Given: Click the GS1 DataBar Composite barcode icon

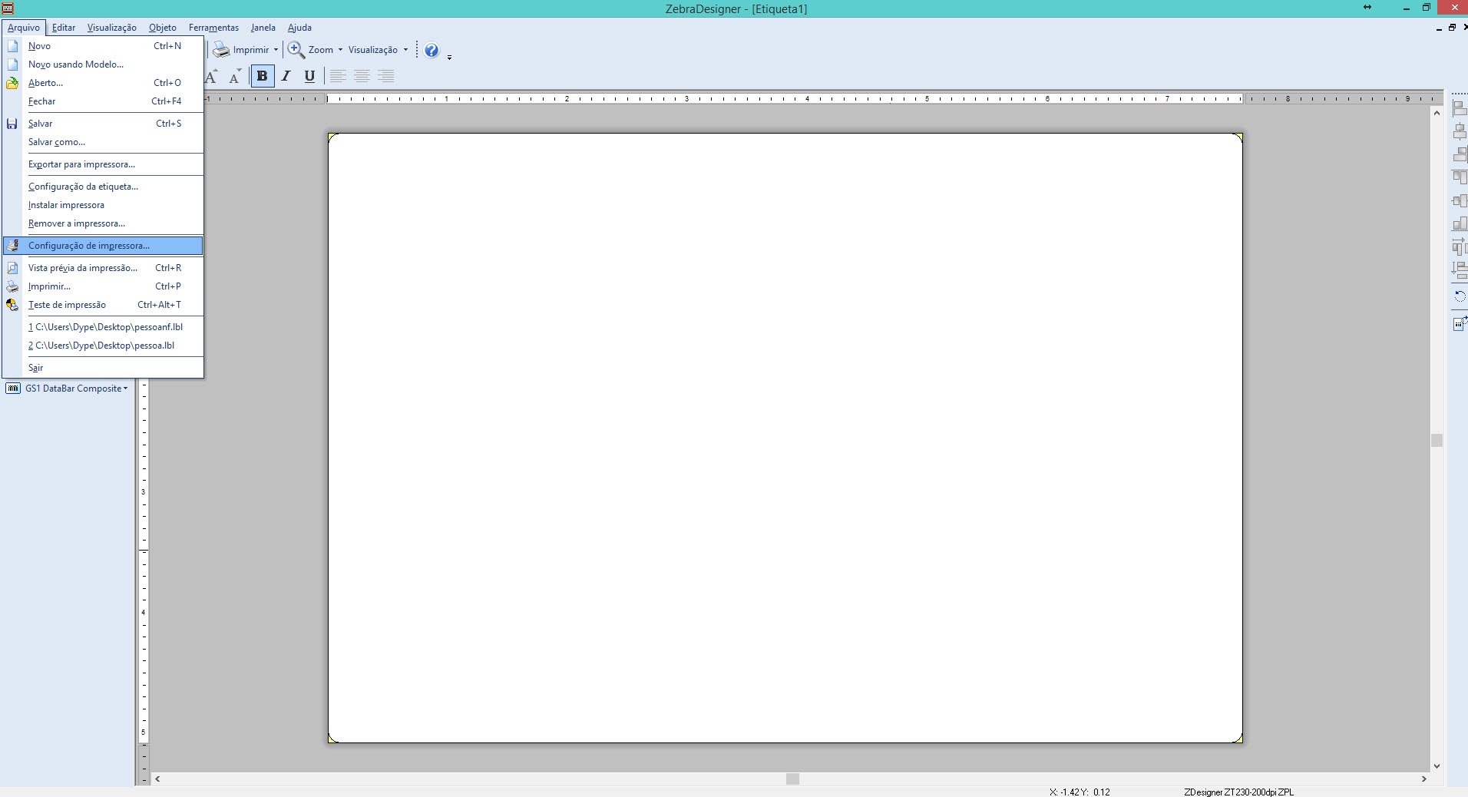Looking at the screenshot, I should point(13,389).
